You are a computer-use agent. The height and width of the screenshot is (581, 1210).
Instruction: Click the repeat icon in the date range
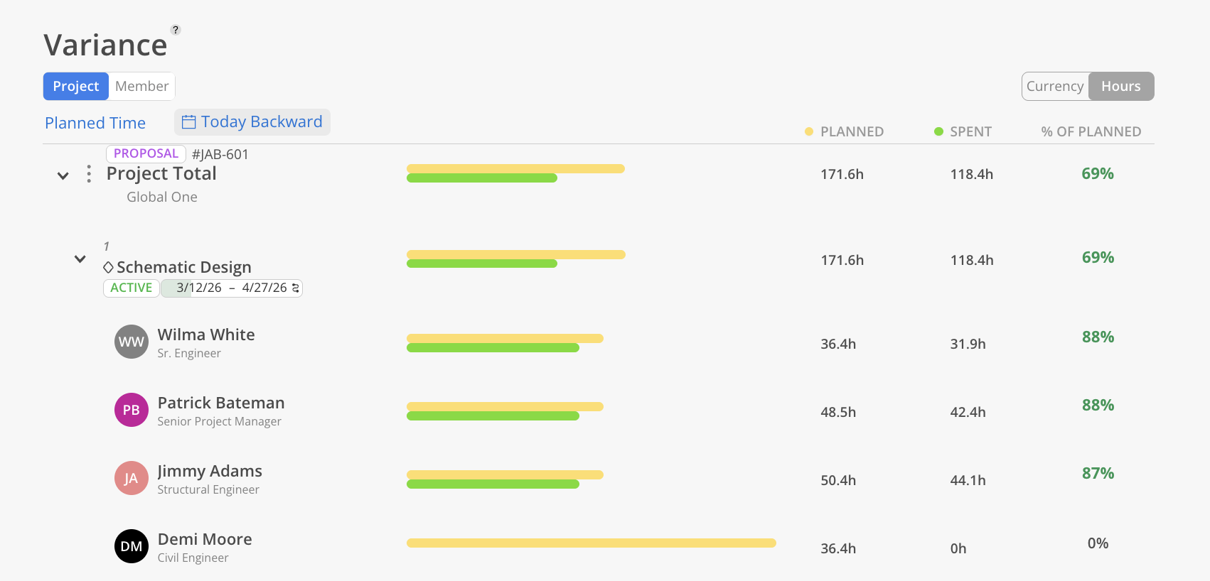click(296, 288)
